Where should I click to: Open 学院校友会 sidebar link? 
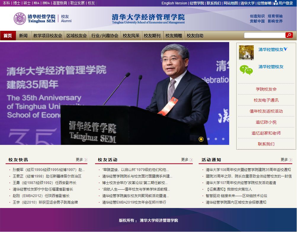266,89
